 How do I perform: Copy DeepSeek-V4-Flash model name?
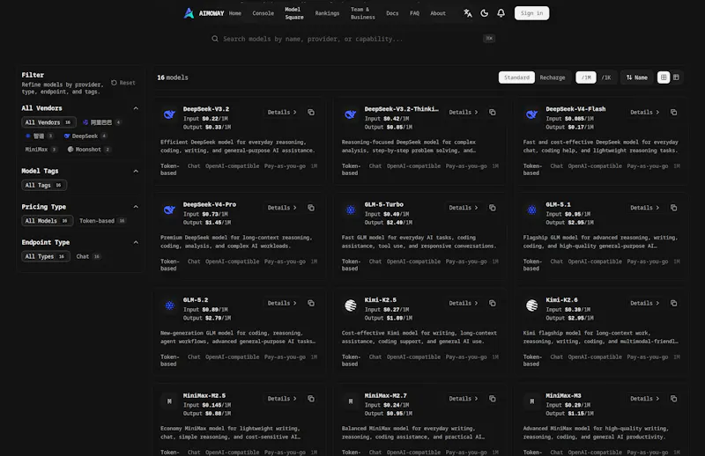click(673, 113)
